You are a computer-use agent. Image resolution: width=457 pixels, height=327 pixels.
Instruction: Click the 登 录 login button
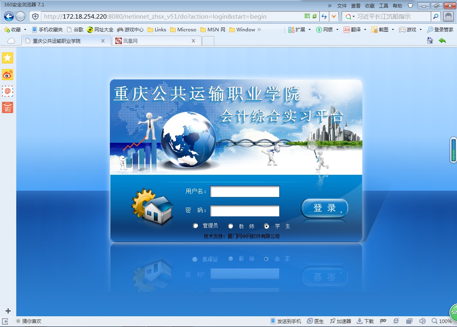(x=325, y=208)
